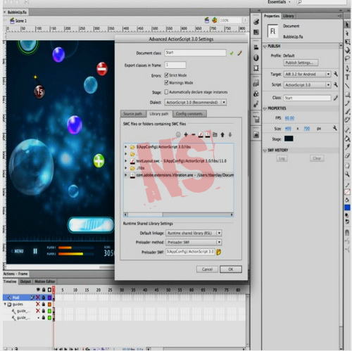
Task: Switch to the Source path tab
Action: pyautogui.click(x=133, y=114)
